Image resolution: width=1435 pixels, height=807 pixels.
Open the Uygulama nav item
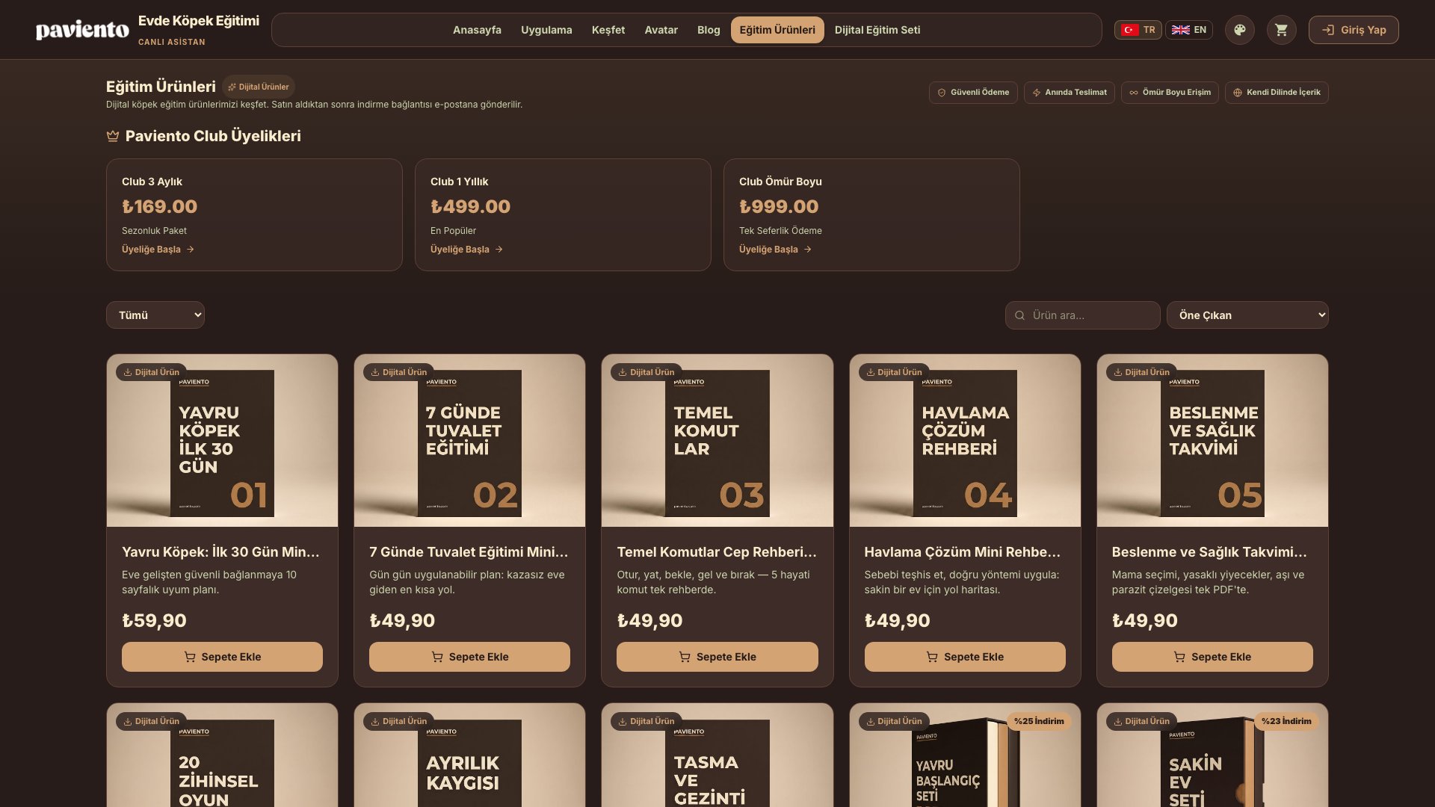(546, 30)
